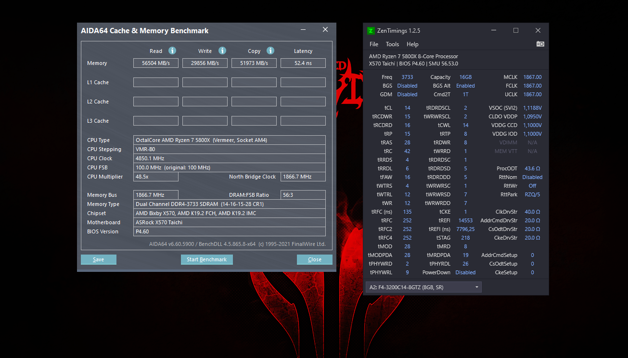The width and height of the screenshot is (628, 358).
Task: Open the Help menu in ZenTimings
Action: tap(412, 44)
